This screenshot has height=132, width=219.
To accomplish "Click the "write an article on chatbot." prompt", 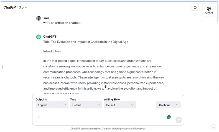I will (x=62, y=23).
